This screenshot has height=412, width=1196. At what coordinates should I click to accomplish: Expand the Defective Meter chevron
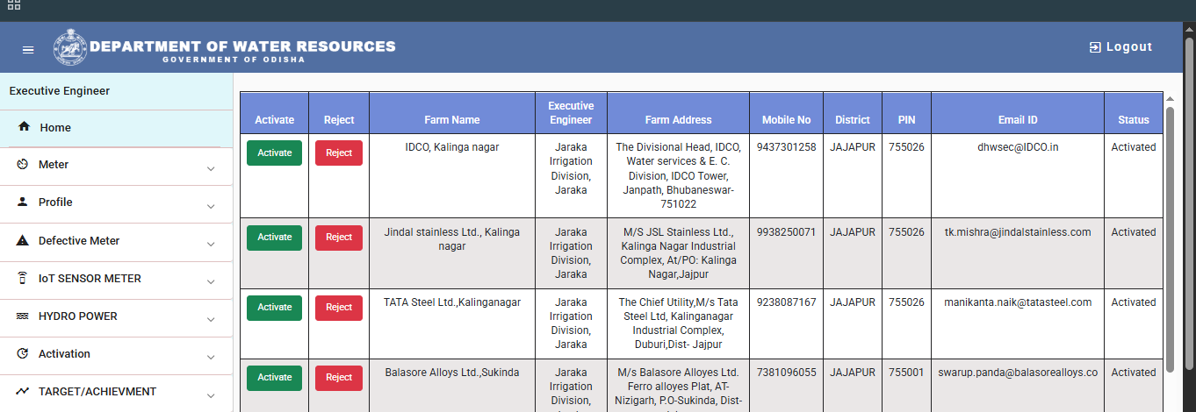tap(211, 245)
